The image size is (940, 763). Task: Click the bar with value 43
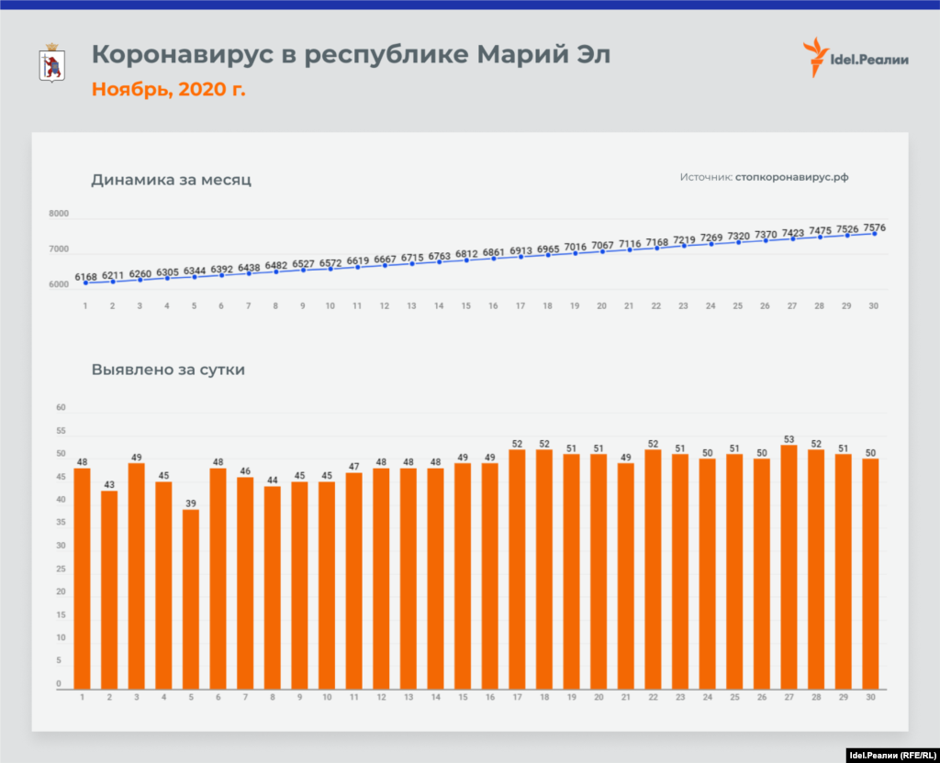[x=109, y=589]
